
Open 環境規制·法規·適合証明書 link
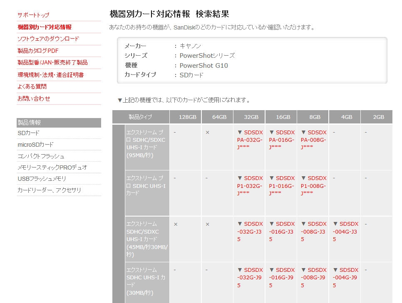[x=50, y=75]
